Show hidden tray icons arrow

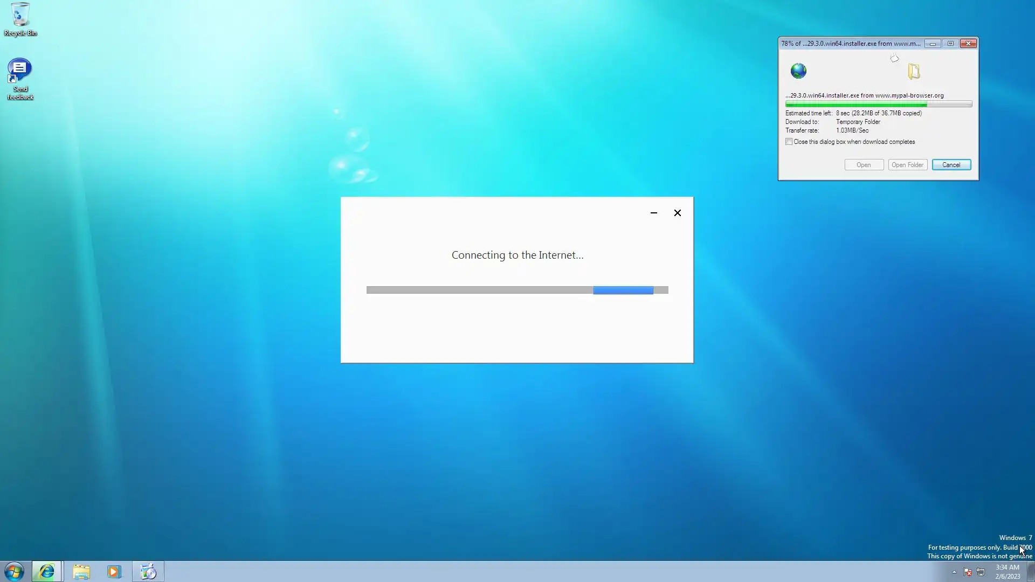point(954,572)
